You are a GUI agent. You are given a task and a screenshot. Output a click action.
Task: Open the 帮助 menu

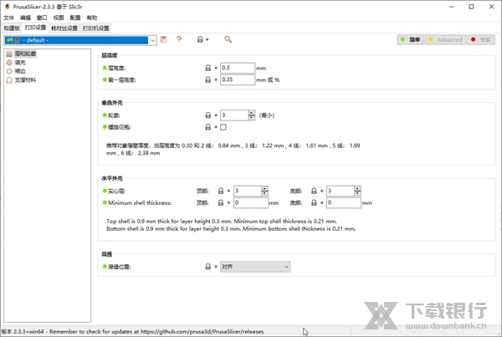(x=92, y=18)
